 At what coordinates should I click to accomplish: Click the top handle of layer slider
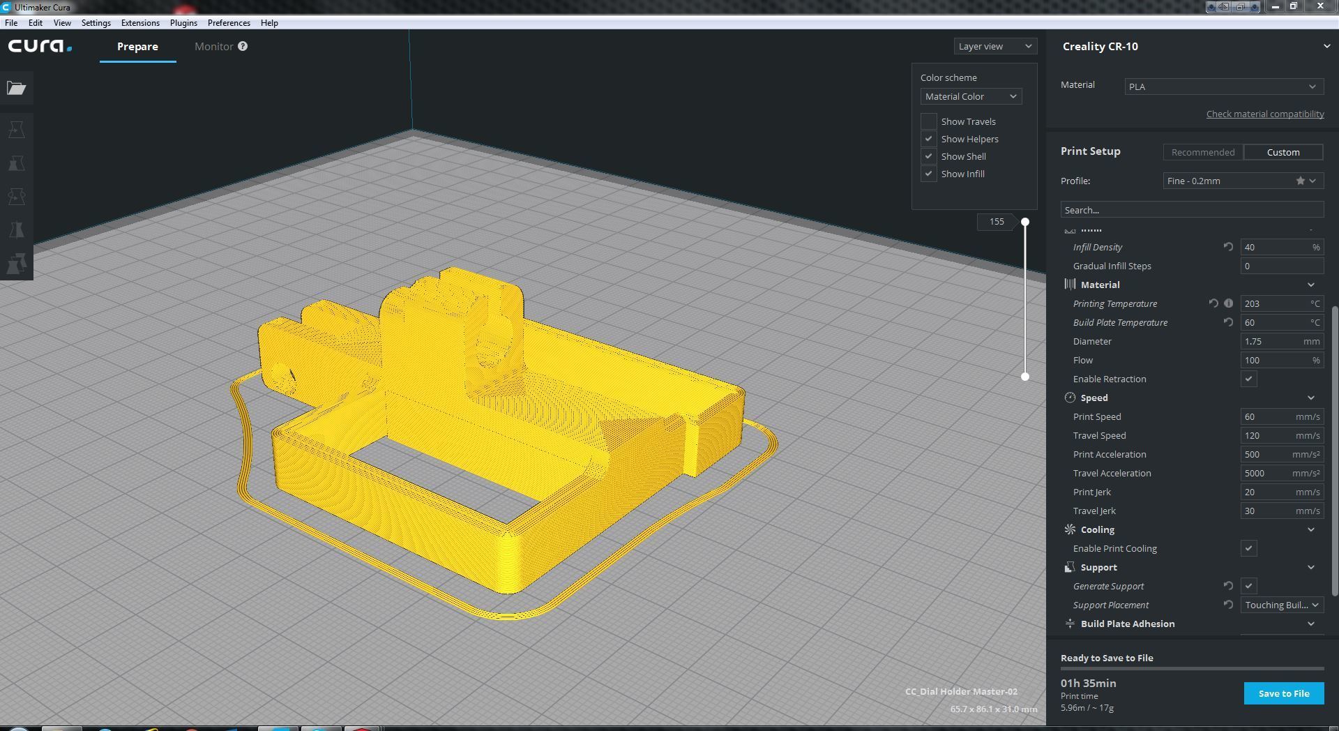[1025, 222]
